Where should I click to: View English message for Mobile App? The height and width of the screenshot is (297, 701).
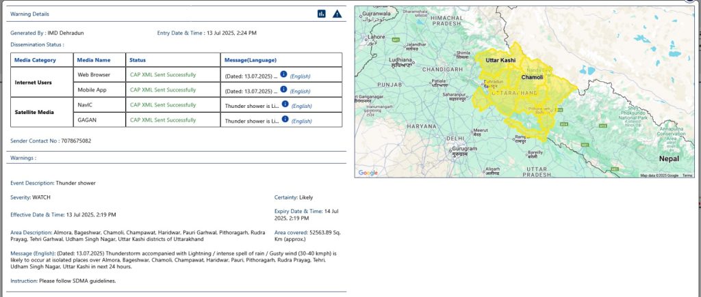click(300, 91)
